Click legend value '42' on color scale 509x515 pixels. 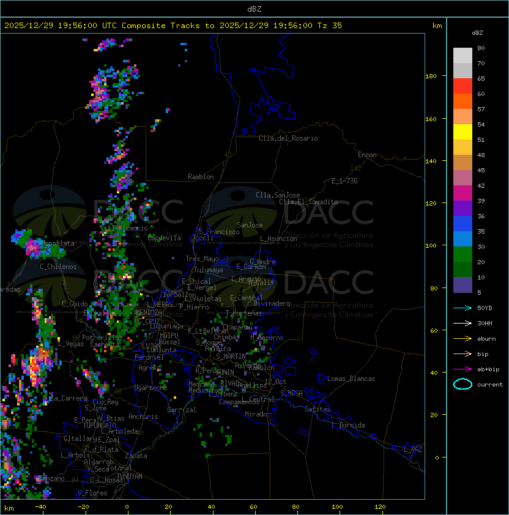tap(481, 185)
